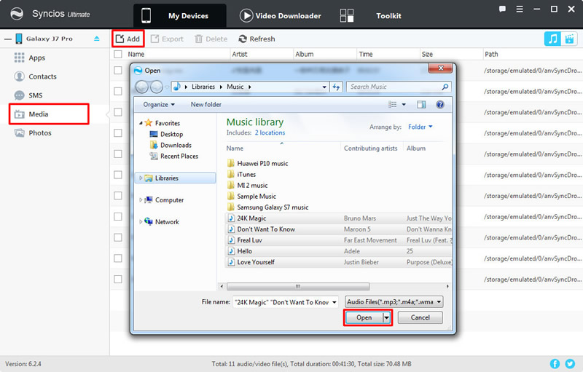
Task: Tick the select-all checkbox beside Name header
Action: [118, 54]
